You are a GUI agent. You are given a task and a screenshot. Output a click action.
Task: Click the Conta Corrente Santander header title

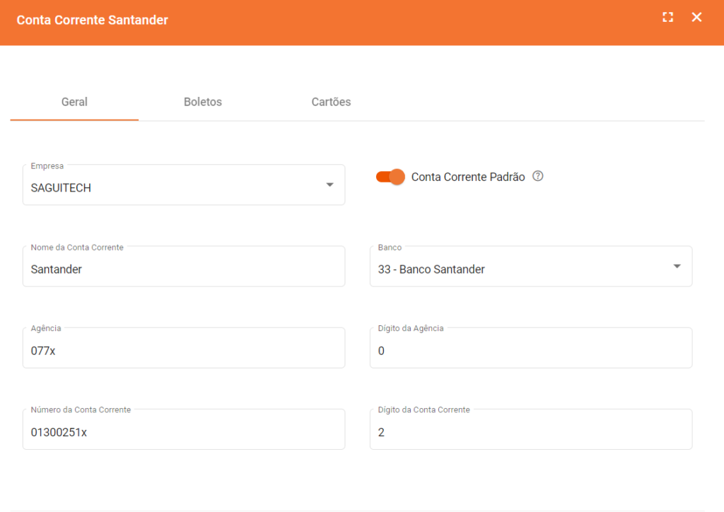[93, 20]
